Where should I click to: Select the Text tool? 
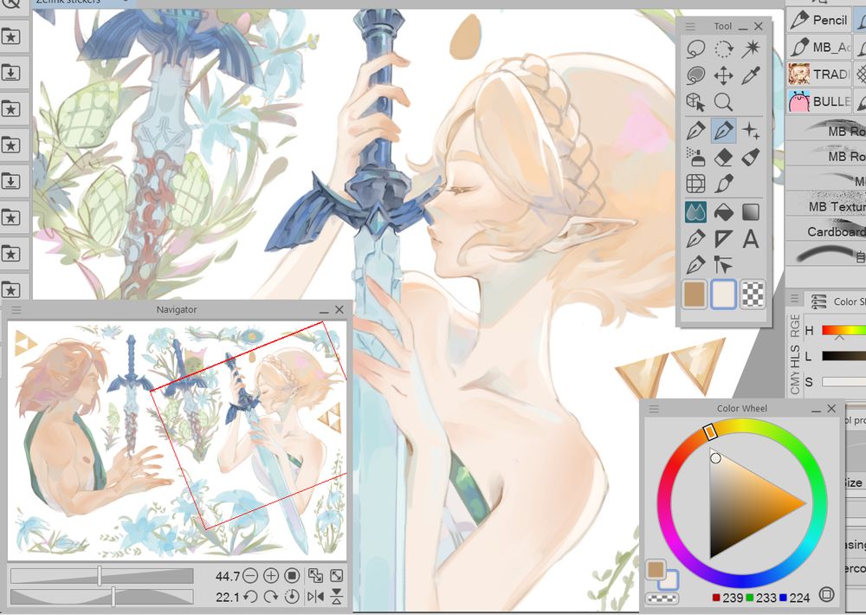(x=751, y=239)
